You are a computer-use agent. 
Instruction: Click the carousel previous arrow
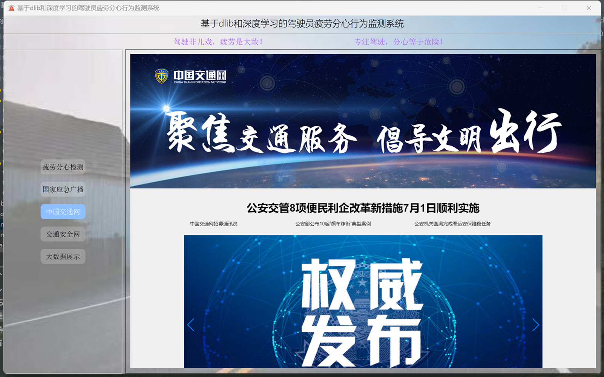[191, 325]
